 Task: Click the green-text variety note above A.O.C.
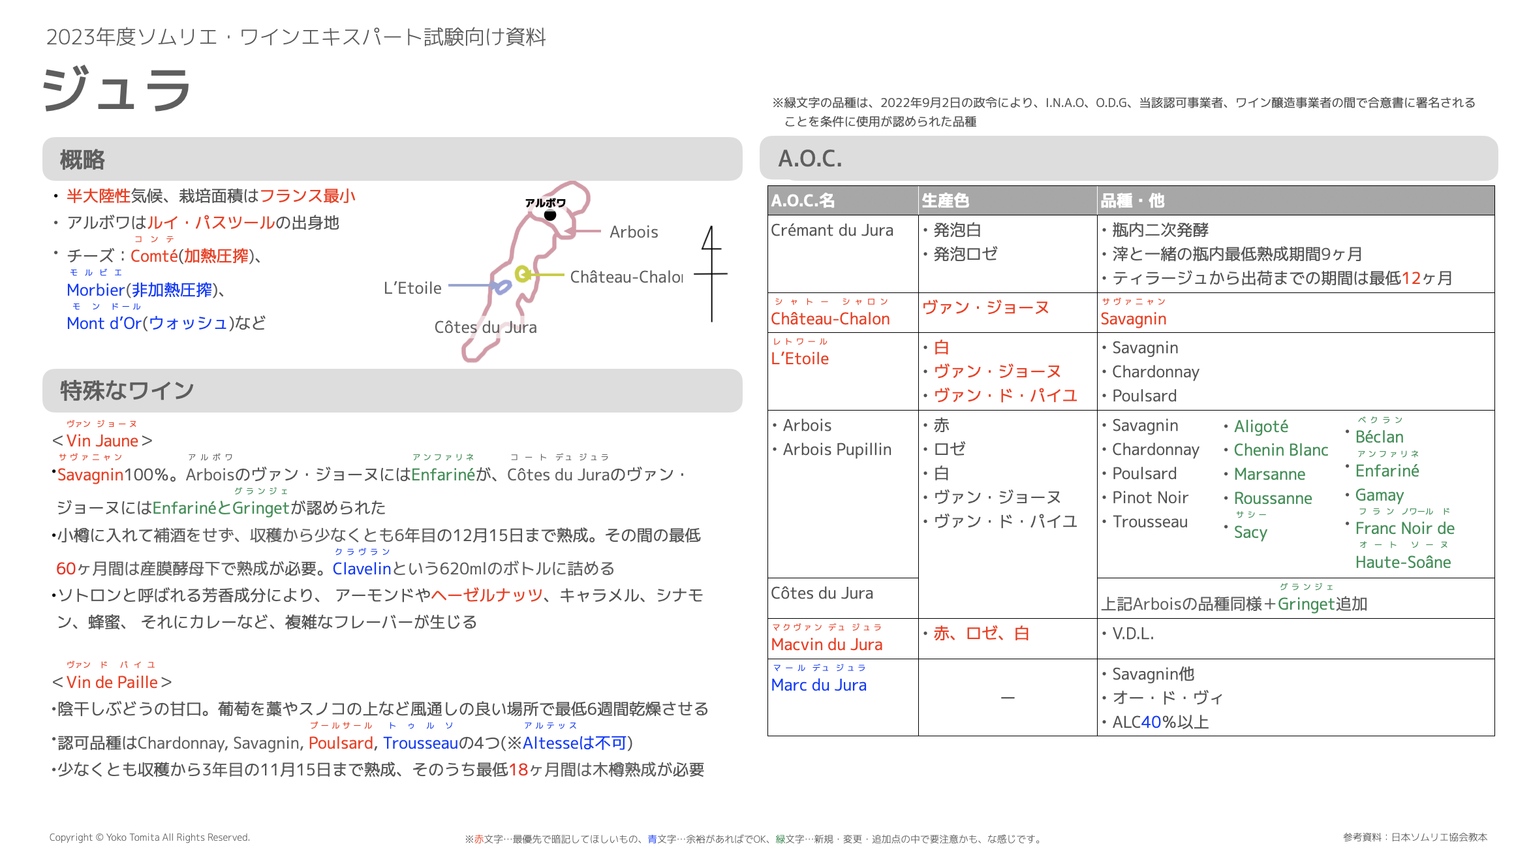coord(1124,112)
